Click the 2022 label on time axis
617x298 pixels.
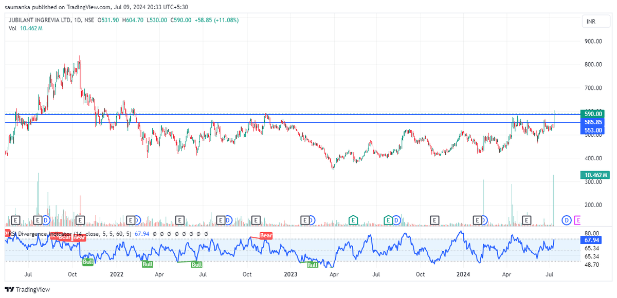[117, 274]
